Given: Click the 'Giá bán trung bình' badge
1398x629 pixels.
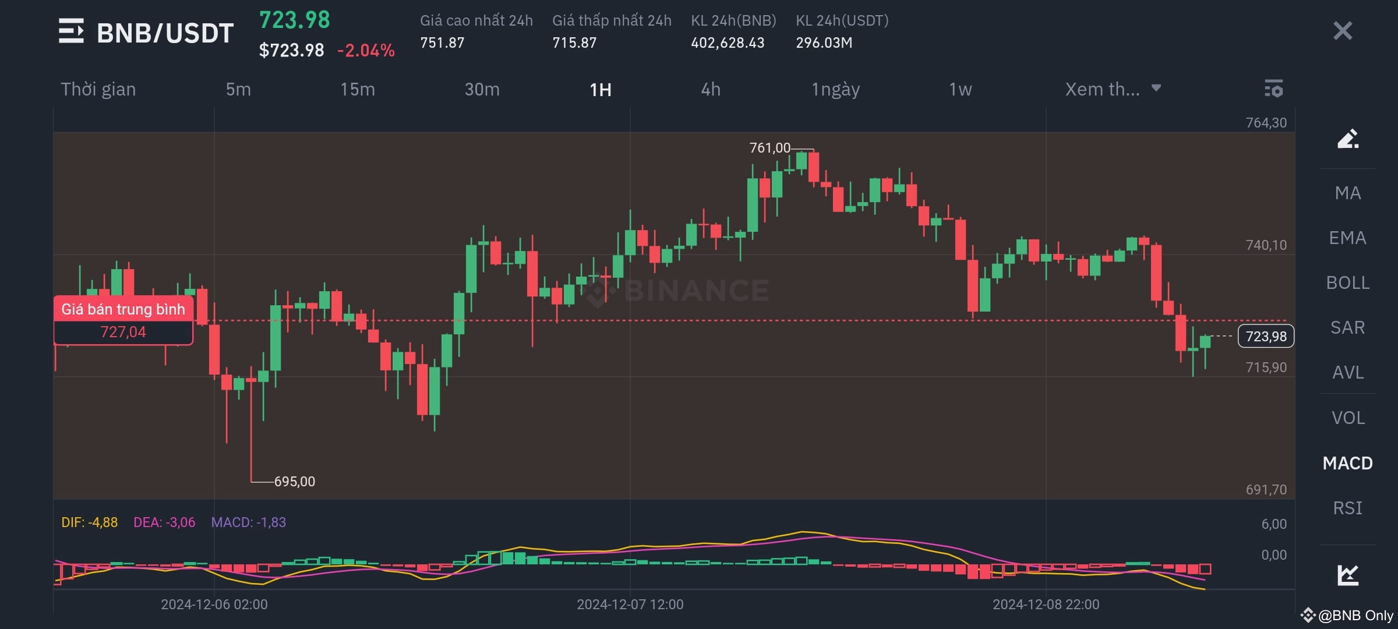Looking at the screenshot, I should click(122, 309).
